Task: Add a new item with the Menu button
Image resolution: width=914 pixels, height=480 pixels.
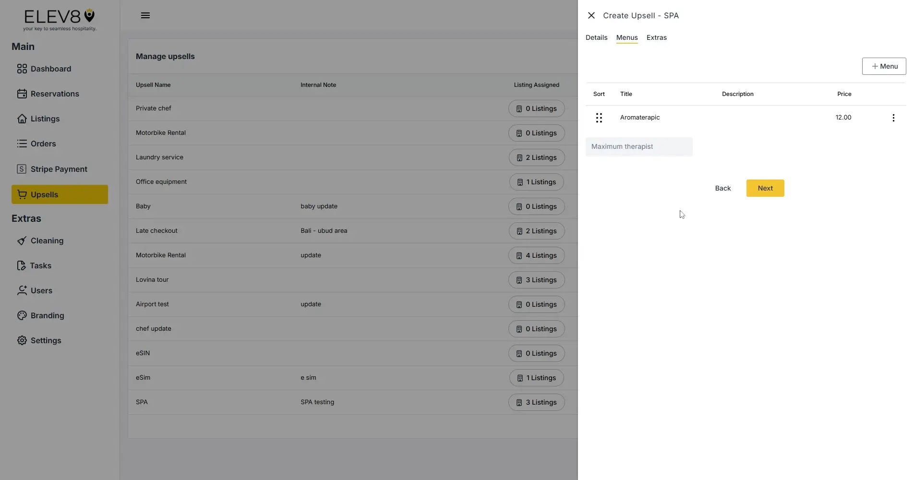Action: (x=884, y=66)
